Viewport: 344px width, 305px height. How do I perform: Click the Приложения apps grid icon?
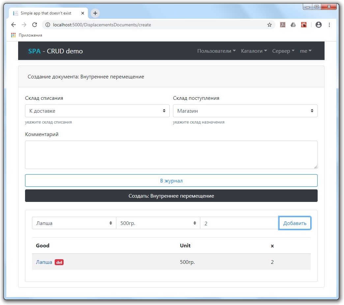(x=14, y=35)
